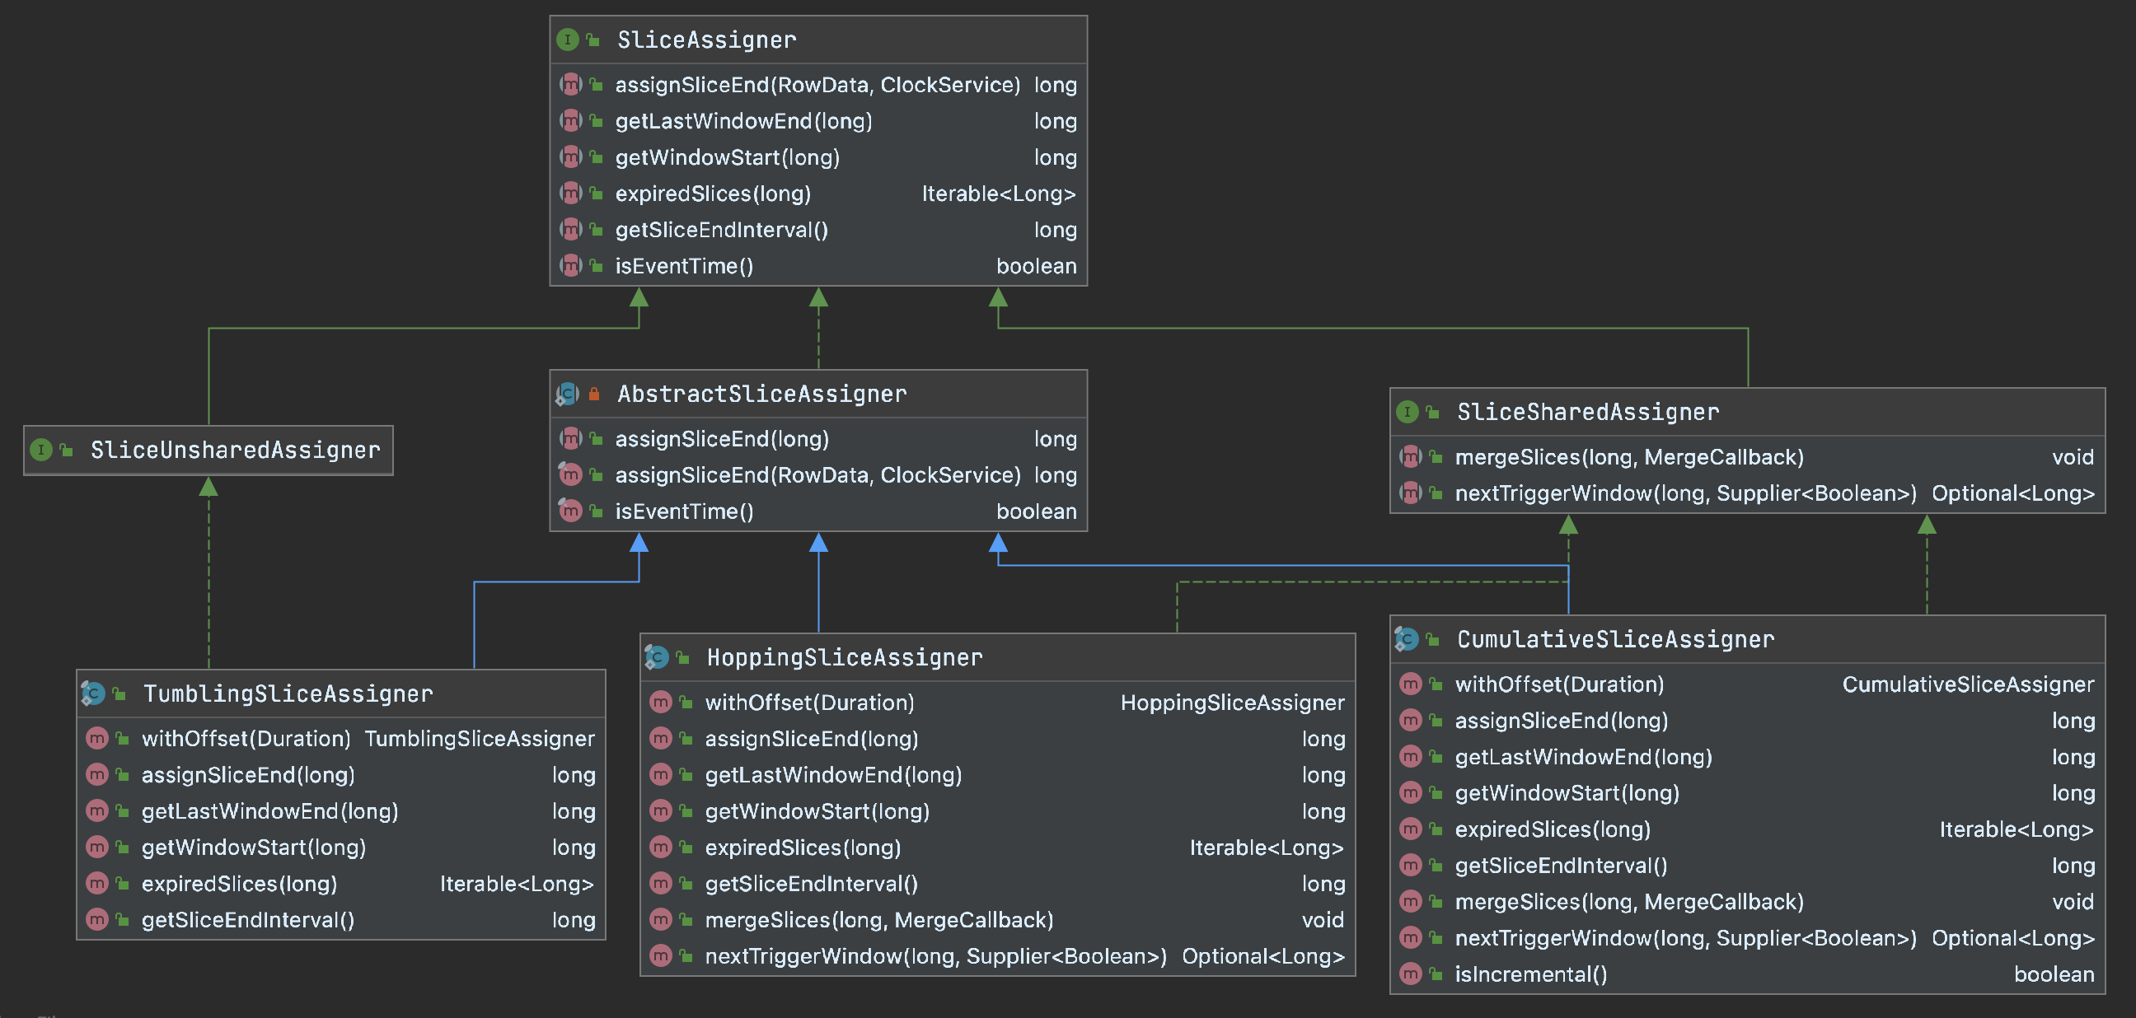This screenshot has height=1018, width=2136.
Task: Click public visibility icon beside HoppingSliceAssigner title
Action: pos(683,657)
